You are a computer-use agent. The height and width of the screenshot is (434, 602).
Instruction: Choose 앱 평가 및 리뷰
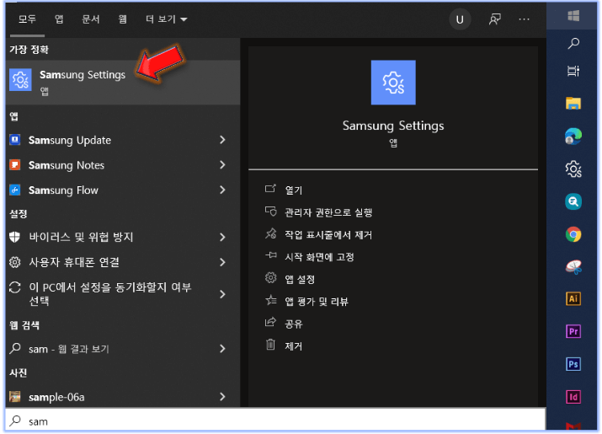coord(317,302)
